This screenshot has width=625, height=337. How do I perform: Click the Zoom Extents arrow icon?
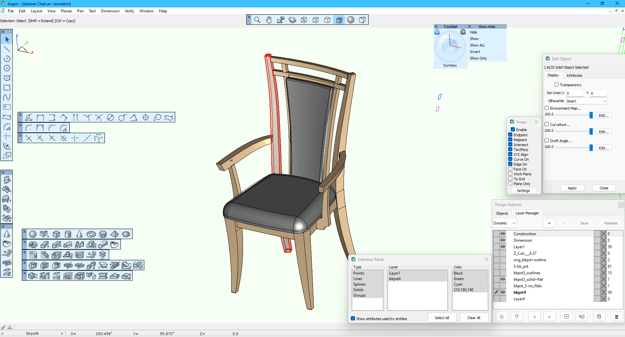[x=280, y=20]
